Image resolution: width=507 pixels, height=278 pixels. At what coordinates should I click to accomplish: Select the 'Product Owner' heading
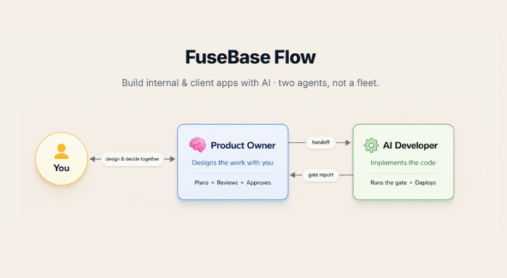click(x=243, y=145)
